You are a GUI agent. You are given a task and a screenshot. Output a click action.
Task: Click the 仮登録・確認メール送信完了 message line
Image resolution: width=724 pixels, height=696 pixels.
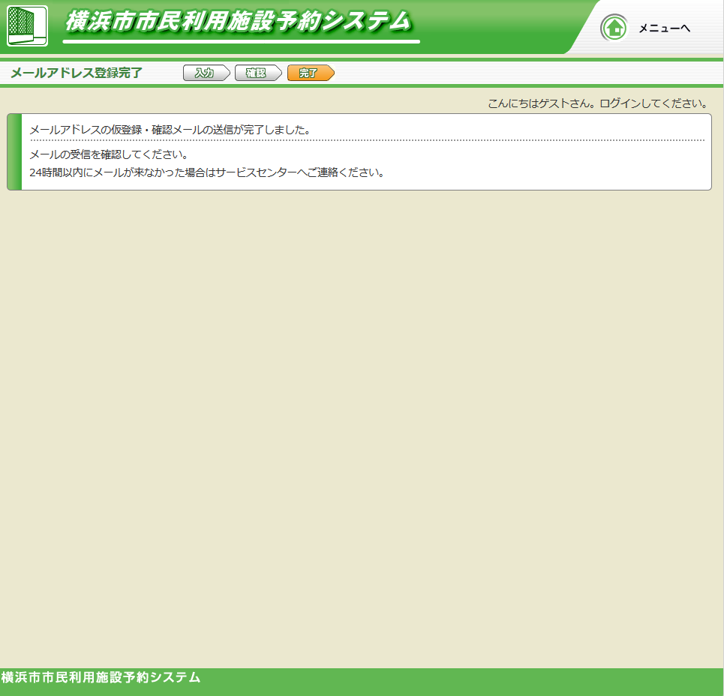point(170,130)
